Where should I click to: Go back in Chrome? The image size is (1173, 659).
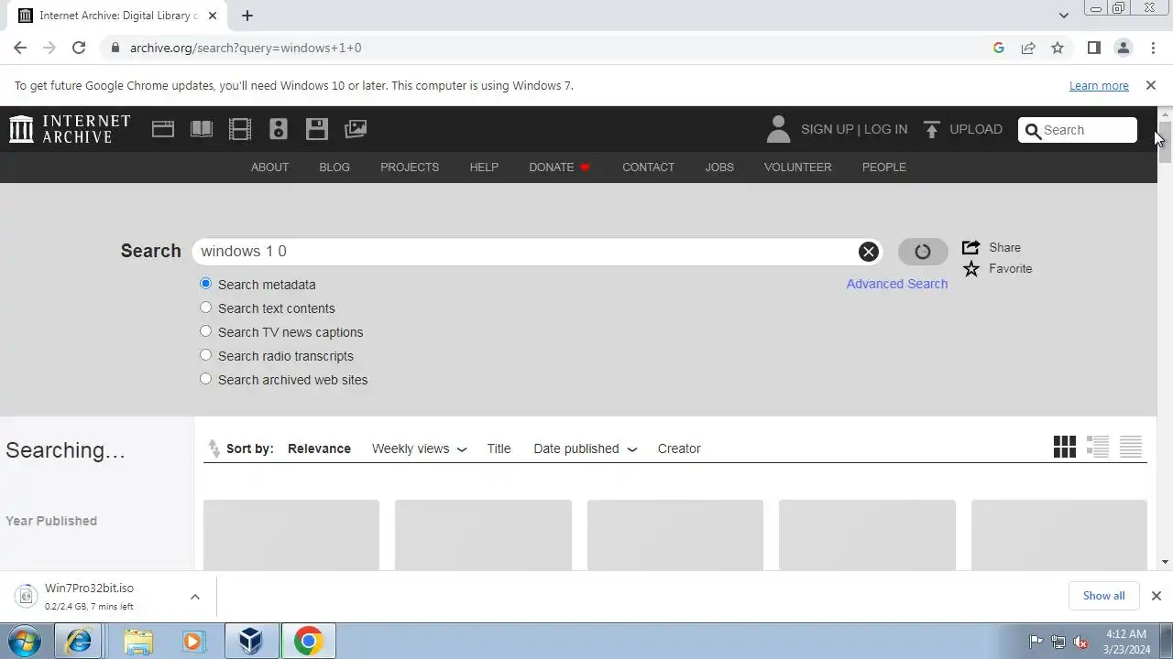coord(20,48)
